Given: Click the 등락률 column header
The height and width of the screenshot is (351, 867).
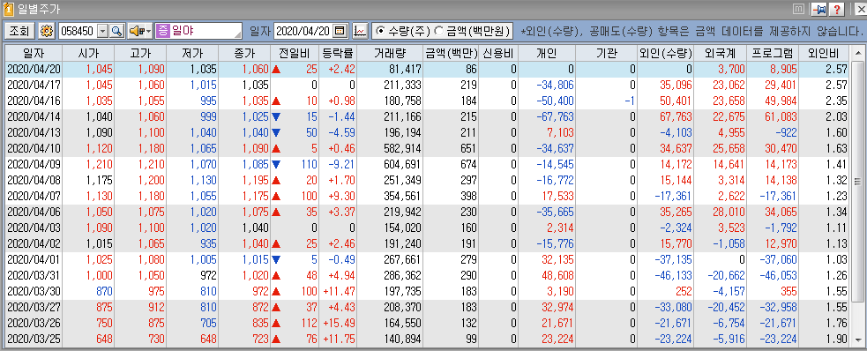Looking at the screenshot, I should click(338, 54).
